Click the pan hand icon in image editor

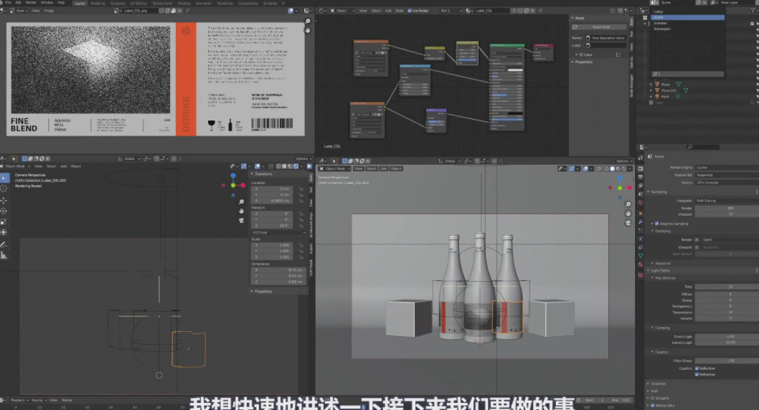[x=308, y=32]
